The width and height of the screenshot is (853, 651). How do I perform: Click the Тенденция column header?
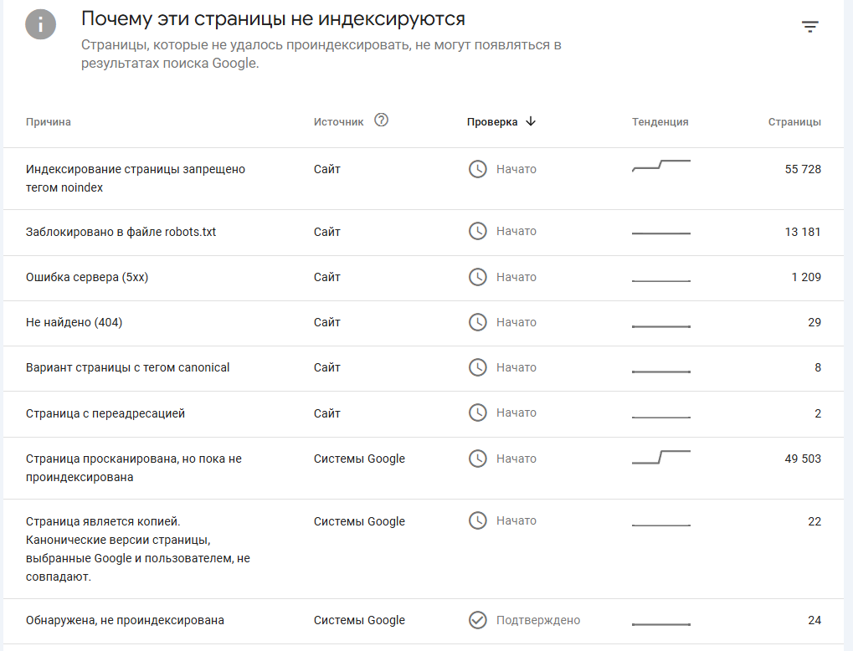[x=660, y=122]
